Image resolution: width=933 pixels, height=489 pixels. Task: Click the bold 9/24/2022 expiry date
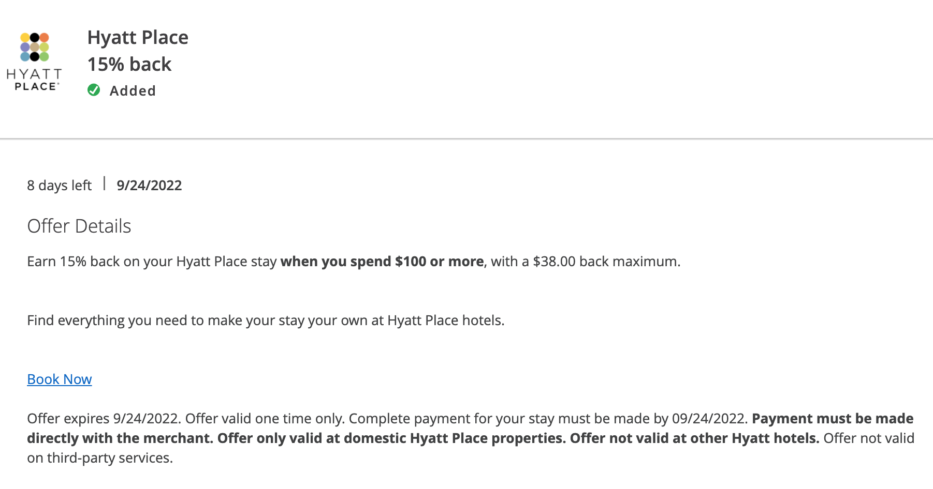click(x=149, y=186)
